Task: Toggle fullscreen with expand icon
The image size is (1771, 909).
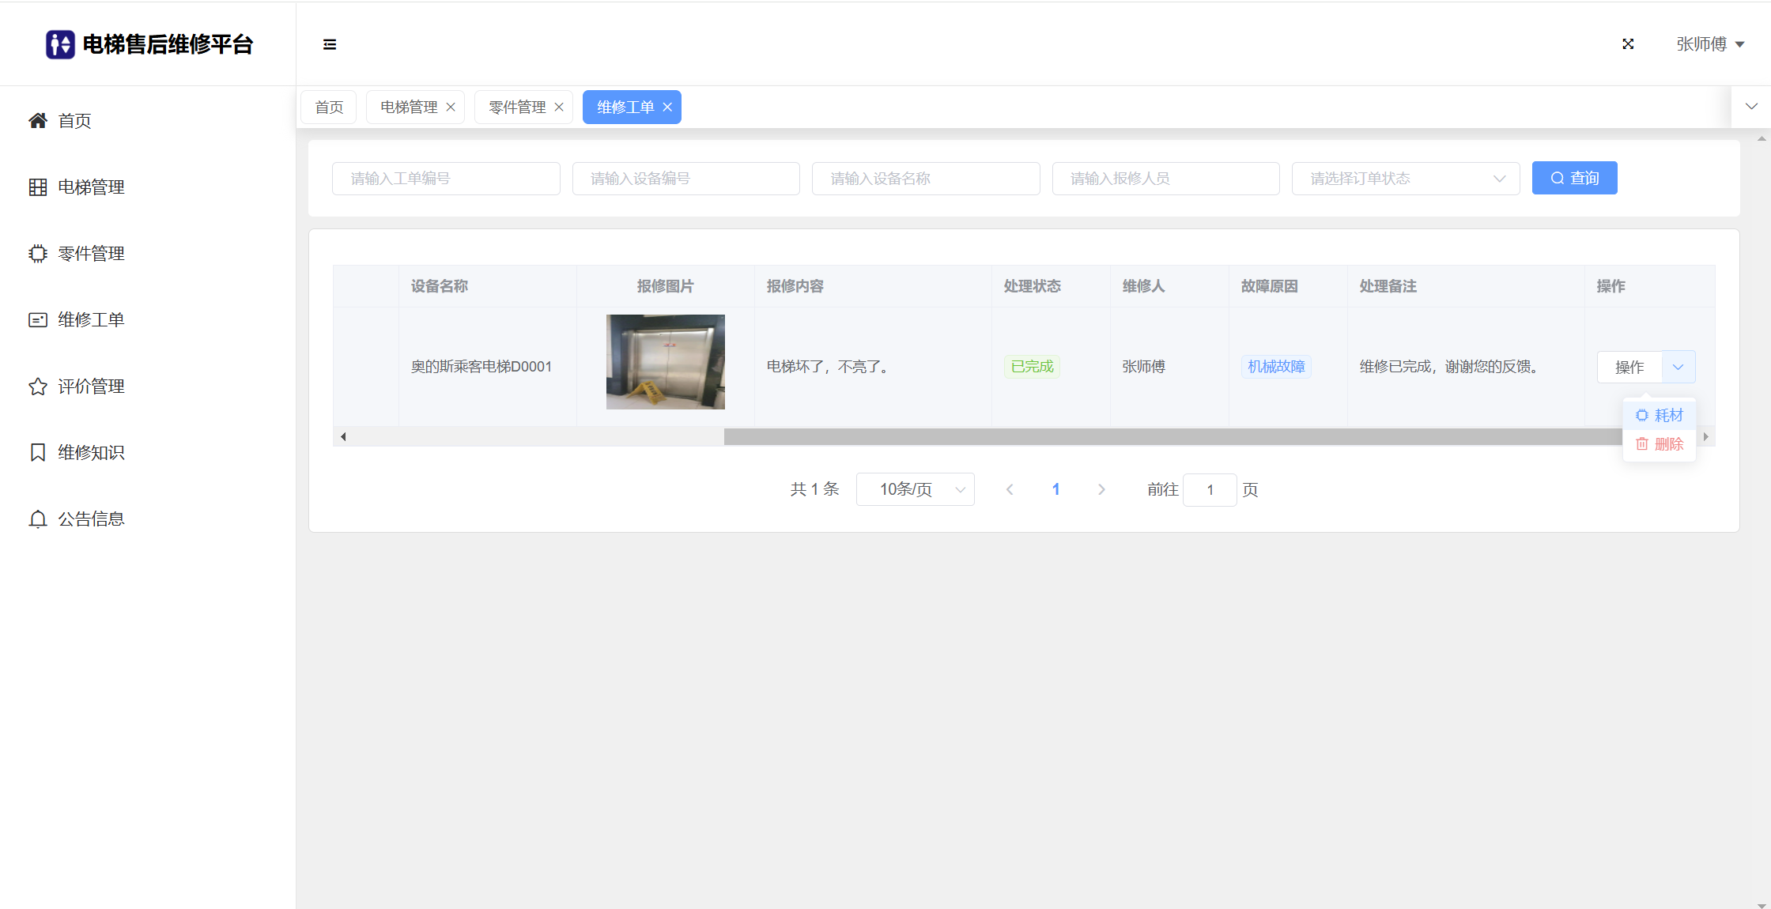Action: [1628, 44]
